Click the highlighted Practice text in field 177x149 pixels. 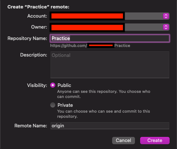(61, 39)
